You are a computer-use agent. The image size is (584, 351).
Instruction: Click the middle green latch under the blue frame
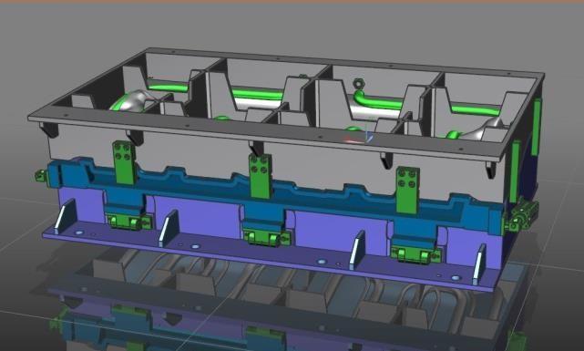[x=266, y=238]
